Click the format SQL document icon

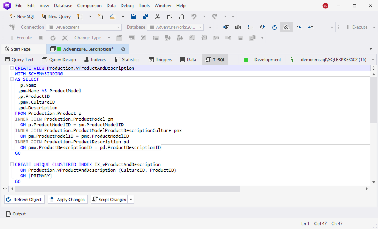(226, 27)
